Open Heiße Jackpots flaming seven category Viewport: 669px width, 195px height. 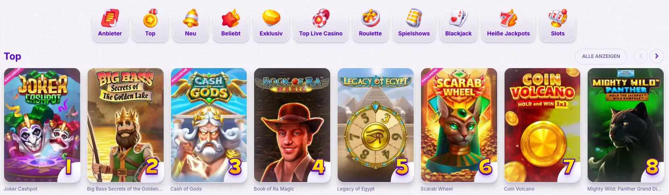(509, 24)
